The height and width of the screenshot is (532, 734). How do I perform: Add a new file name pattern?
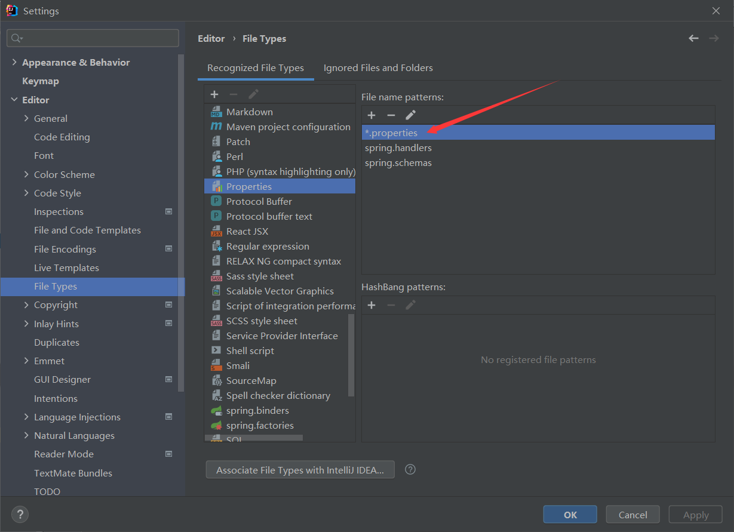click(371, 115)
